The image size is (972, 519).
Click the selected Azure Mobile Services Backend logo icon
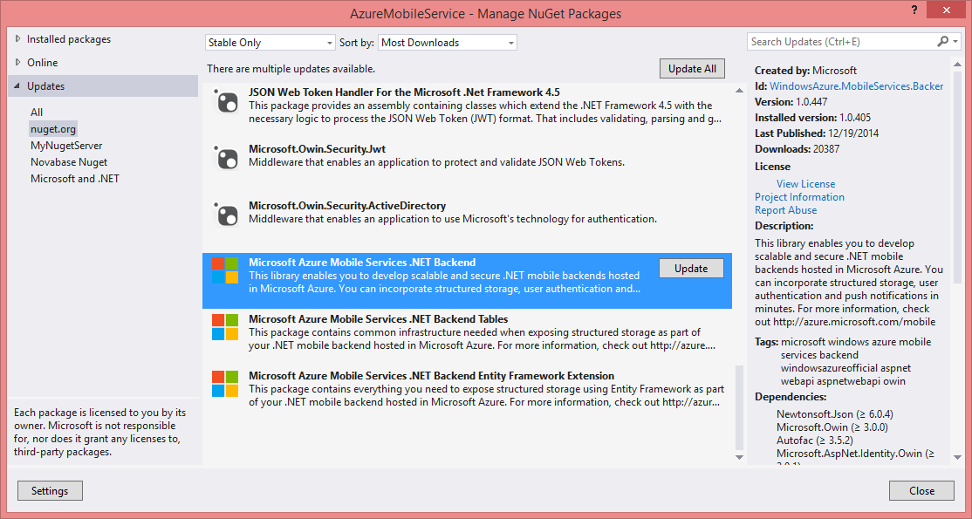pos(225,271)
